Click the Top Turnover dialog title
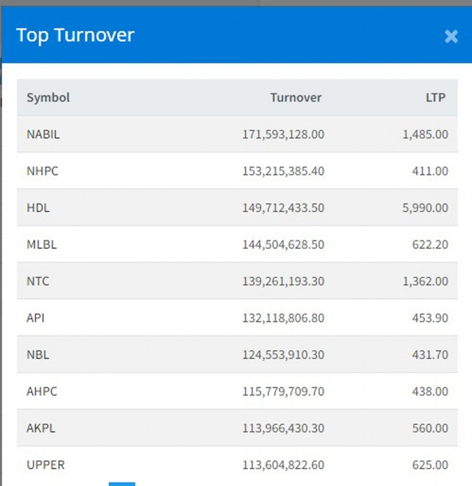 point(75,35)
